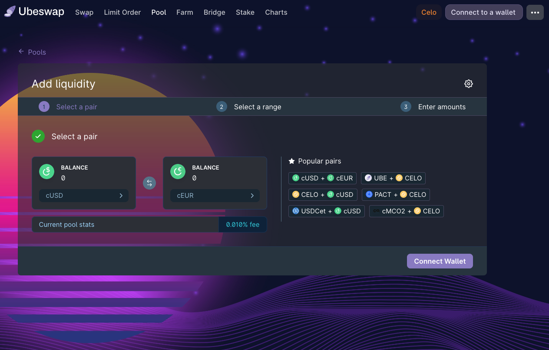Click the Current pool stats label
The height and width of the screenshot is (350, 549).
click(66, 225)
